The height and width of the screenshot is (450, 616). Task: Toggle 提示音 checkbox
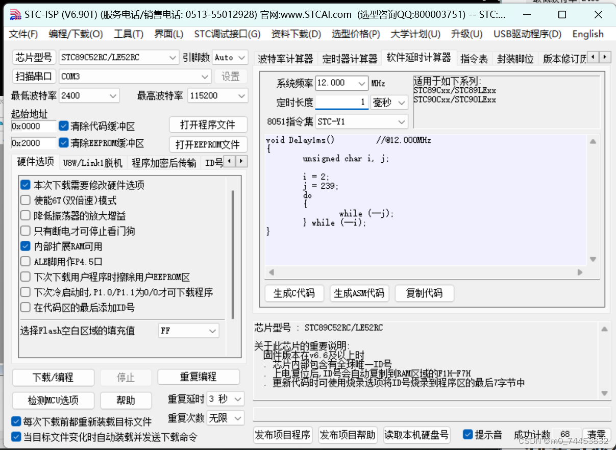click(467, 435)
